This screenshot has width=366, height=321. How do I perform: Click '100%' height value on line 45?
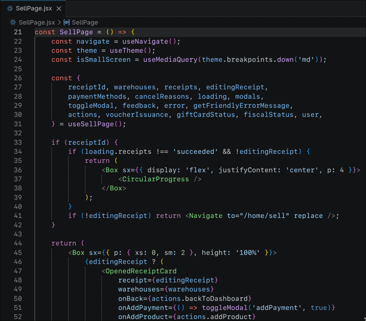pyautogui.click(x=248, y=253)
